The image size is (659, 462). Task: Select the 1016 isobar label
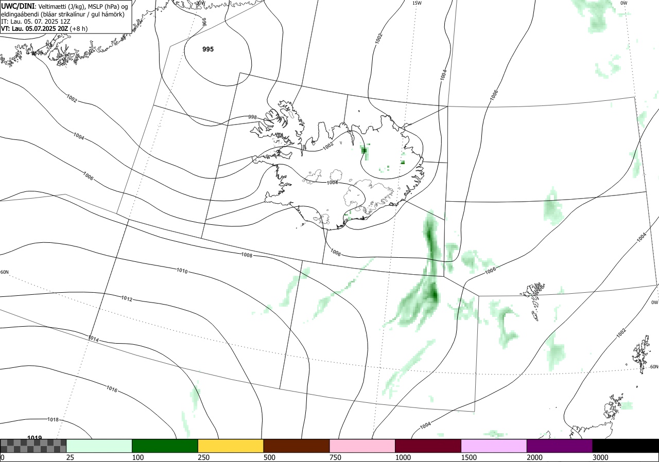[112, 389]
